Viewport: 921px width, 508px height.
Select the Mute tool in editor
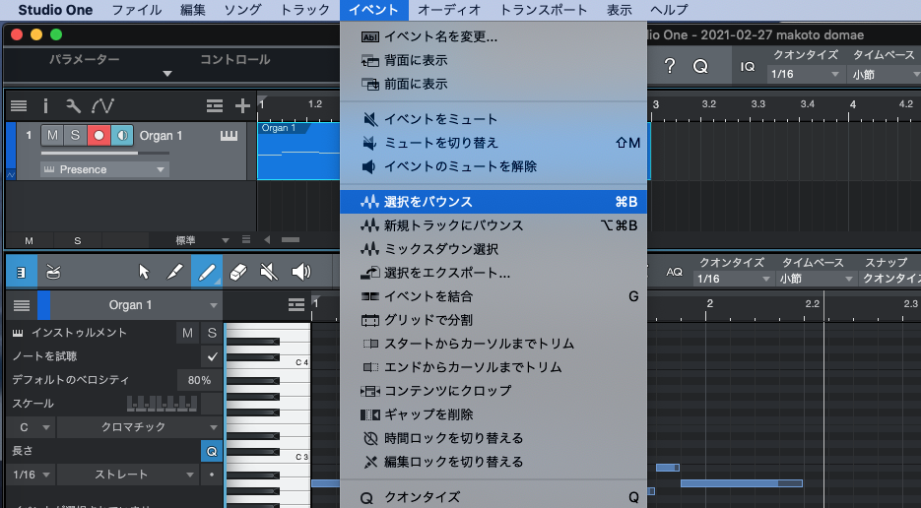pos(269,272)
